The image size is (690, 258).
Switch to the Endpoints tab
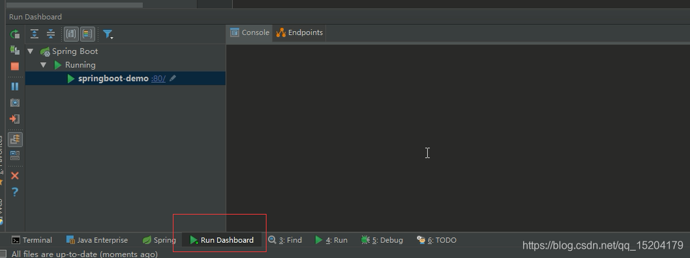[x=299, y=32]
